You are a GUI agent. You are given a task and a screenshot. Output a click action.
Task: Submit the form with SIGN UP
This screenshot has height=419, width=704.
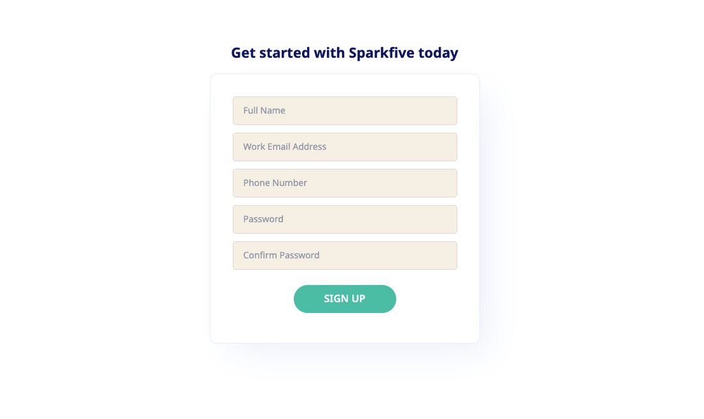[x=344, y=299]
